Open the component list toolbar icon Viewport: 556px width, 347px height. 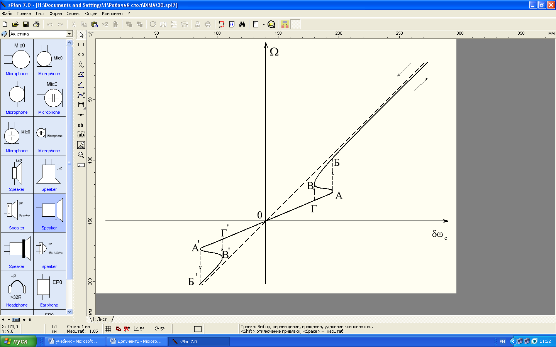point(232,24)
